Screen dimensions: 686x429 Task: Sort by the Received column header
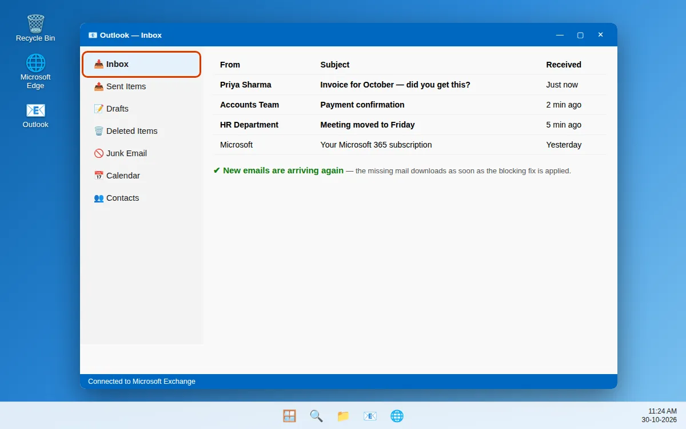tap(564, 65)
